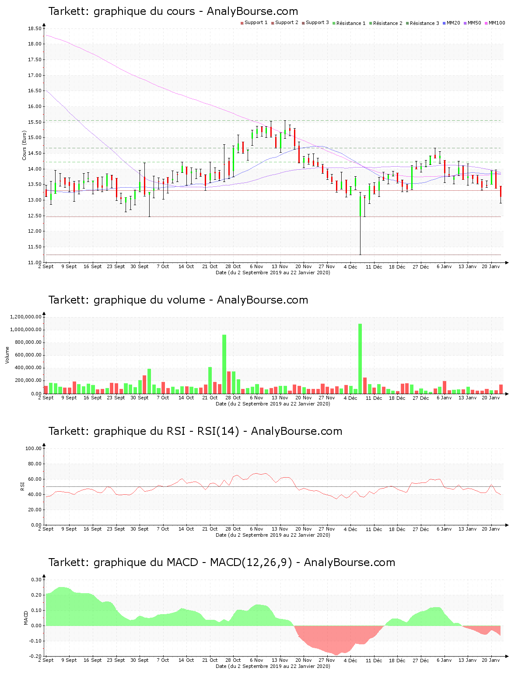Click '21 Oct' date under volume chart
525x678 pixels.
click(x=210, y=398)
